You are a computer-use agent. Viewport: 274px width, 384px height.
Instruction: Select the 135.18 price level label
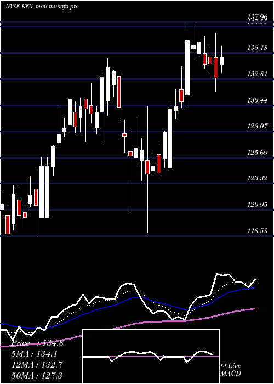point(257,47)
